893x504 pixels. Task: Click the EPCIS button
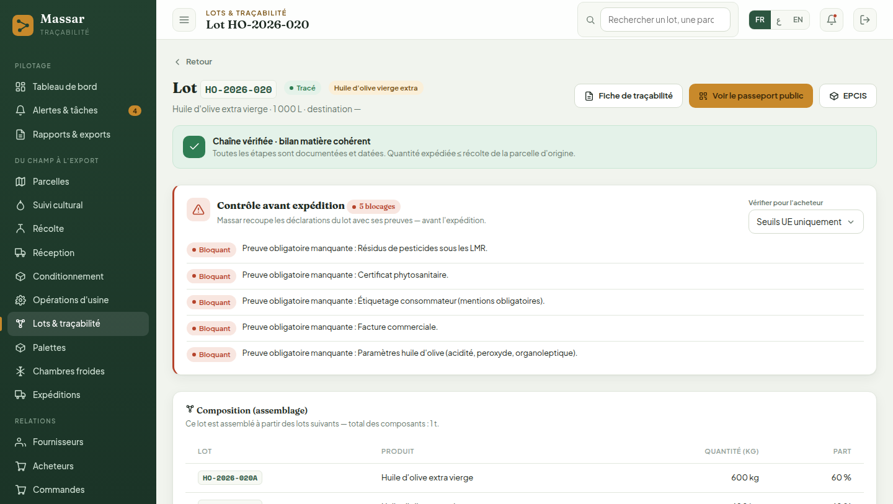point(848,96)
